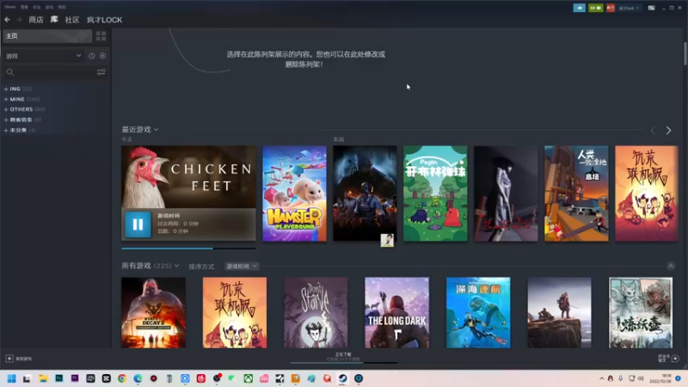The image size is (688, 387).
Task: Open the Steam menu in the title bar
Action: tap(9, 7)
